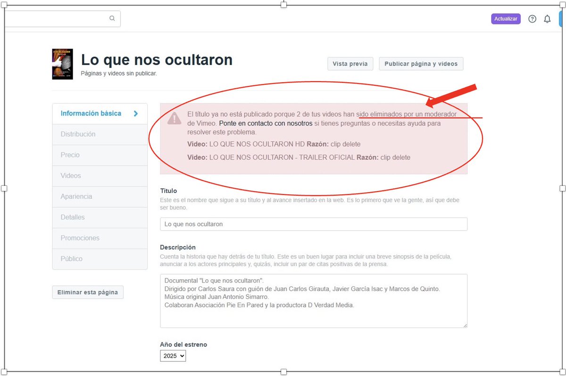This screenshot has width=566, height=376.
Task: Click the Descripción field label
Action: 178,247
